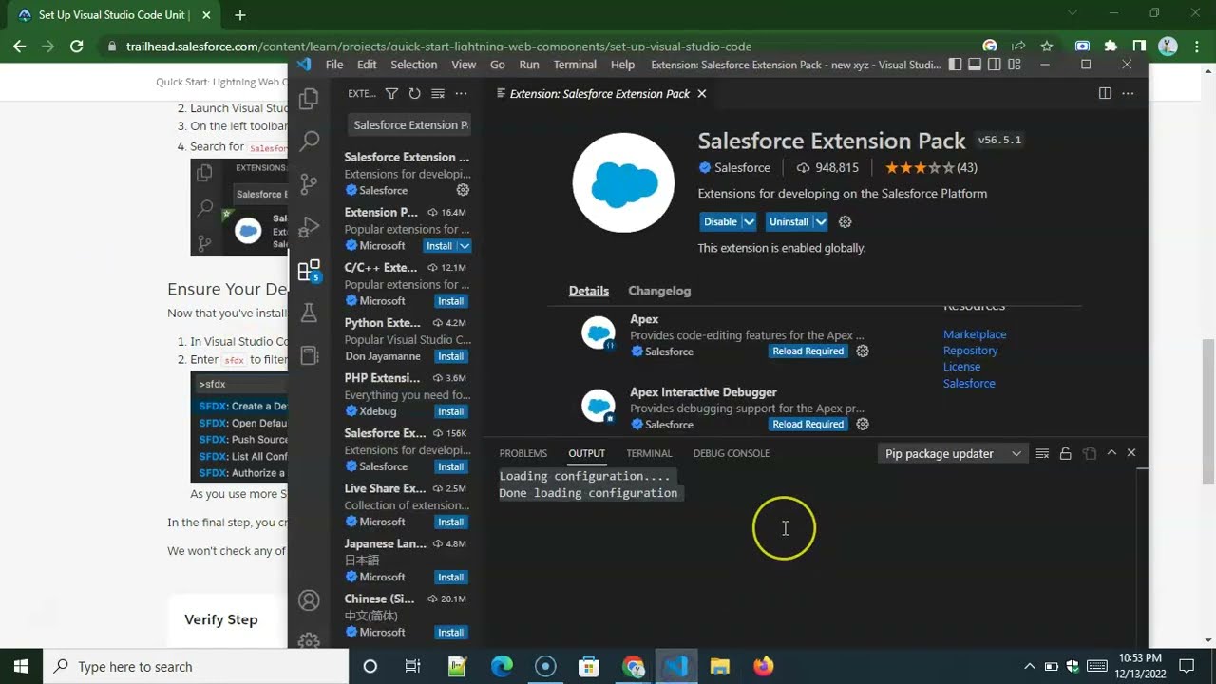Open the Run and Debug view
This screenshot has width=1216, height=684.
click(309, 228)
